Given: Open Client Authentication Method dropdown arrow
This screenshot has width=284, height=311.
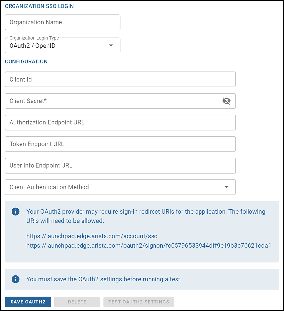Looking at the screenshot, I should tap(226, 187).
